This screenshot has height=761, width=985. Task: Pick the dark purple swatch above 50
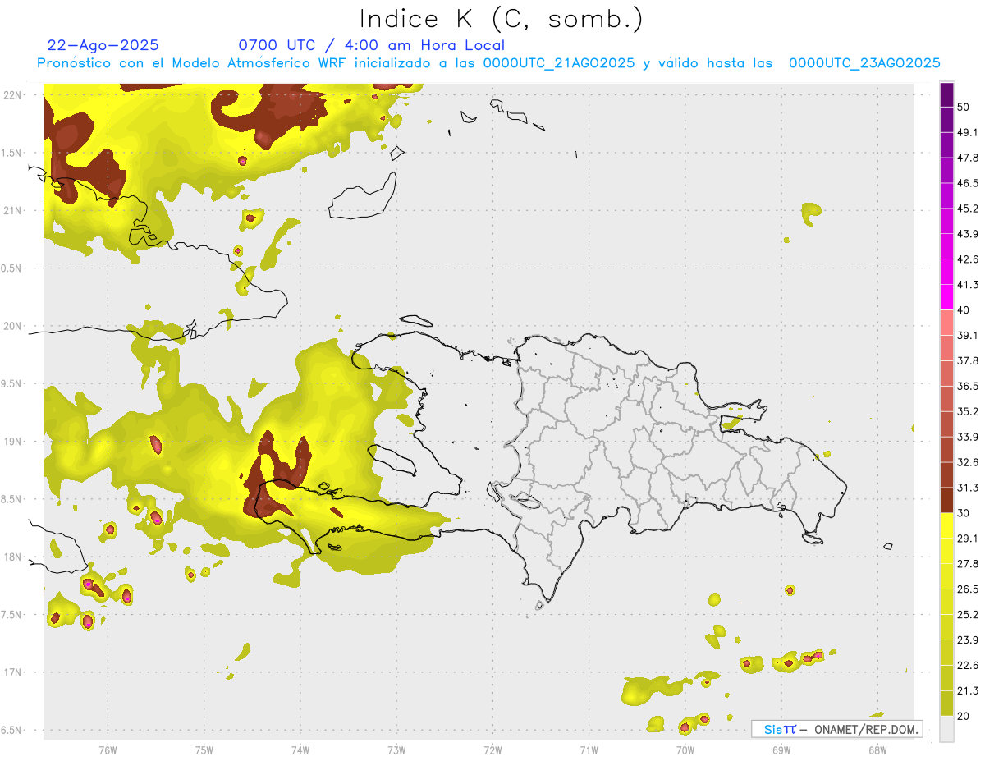(946, 94)
